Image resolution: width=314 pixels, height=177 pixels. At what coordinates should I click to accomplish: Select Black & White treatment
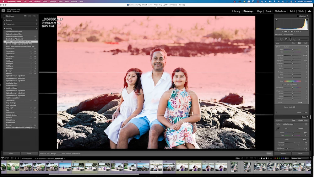[x=303, y=120]
